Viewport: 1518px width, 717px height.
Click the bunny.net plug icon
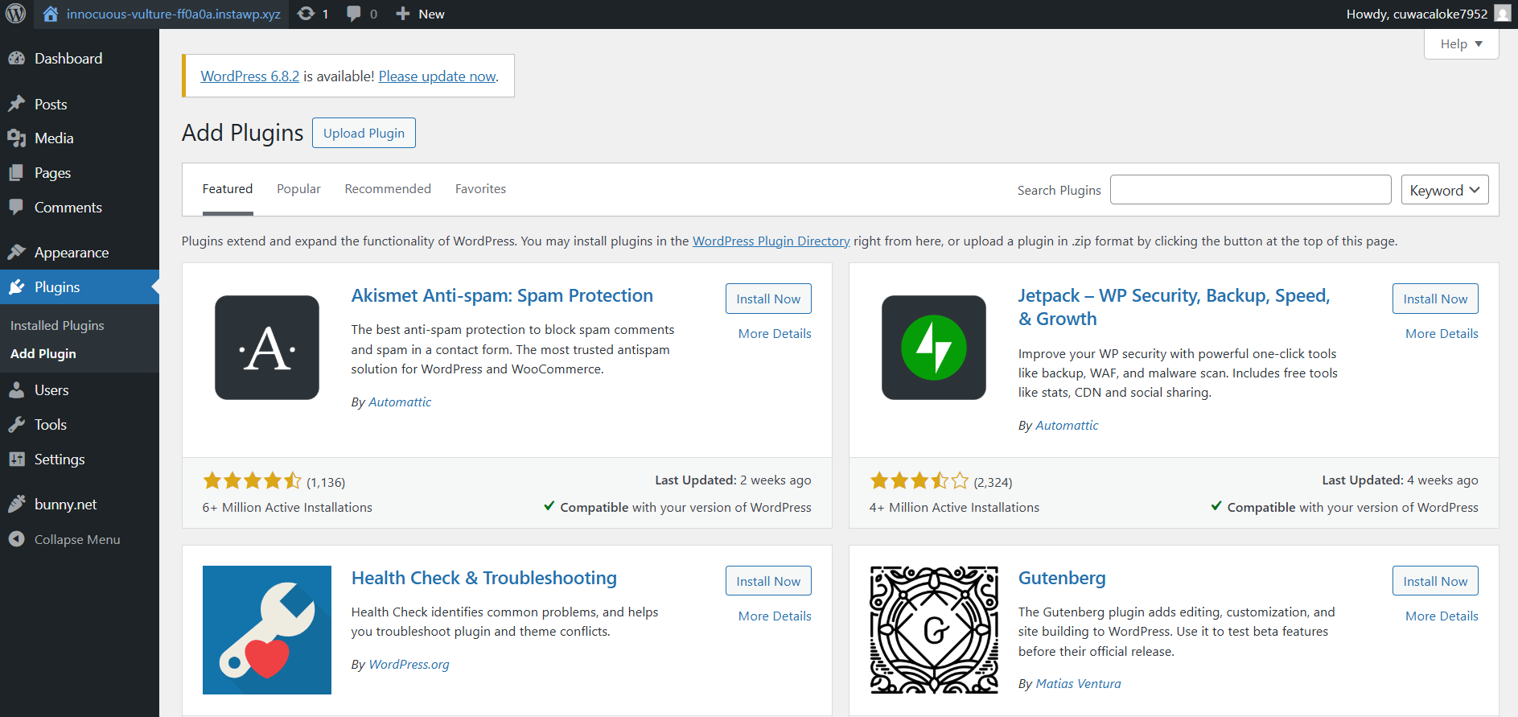tap(16, 504)
